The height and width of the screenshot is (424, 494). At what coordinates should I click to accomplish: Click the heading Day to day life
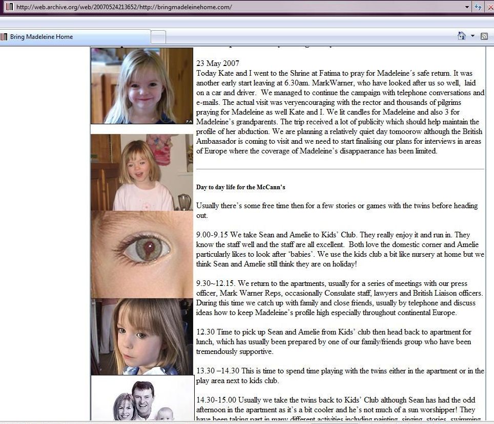(x=240, y=187)
